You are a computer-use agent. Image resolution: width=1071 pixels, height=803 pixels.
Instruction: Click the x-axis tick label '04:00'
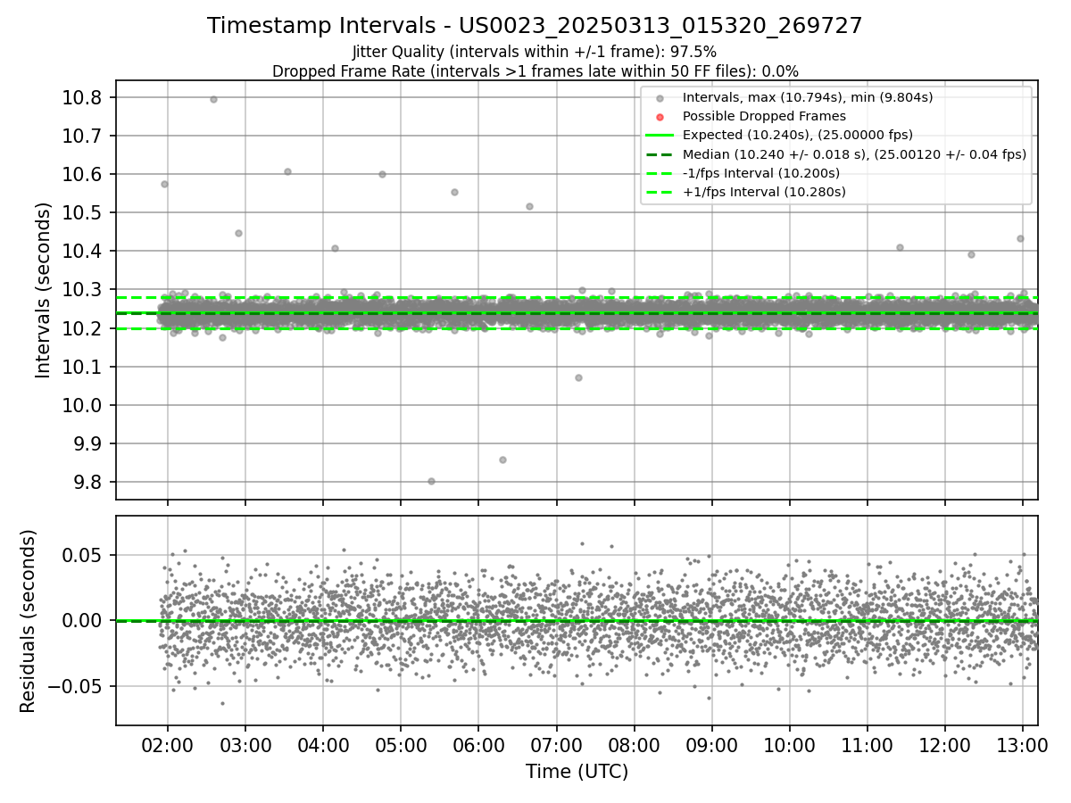tap(323, 744)
